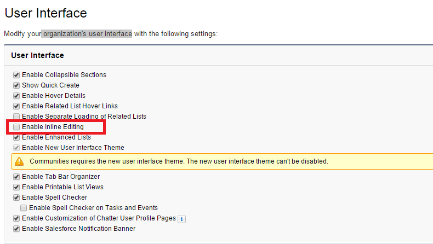Click the info icon beside Chatter User Profile Pages
433x244 pixels.
coord(183,219)
